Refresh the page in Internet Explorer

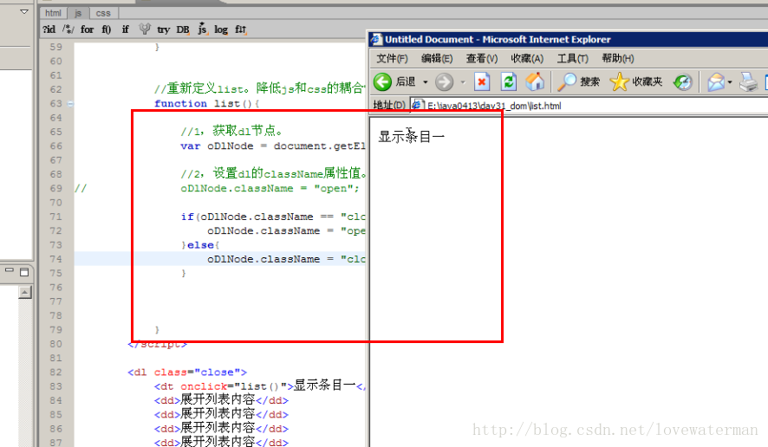509,81
